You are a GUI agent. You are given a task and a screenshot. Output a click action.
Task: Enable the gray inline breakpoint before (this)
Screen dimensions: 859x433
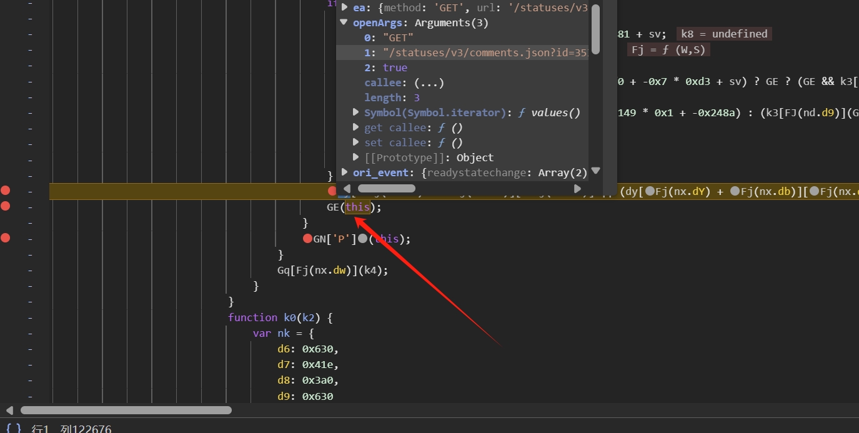(362, 239)
